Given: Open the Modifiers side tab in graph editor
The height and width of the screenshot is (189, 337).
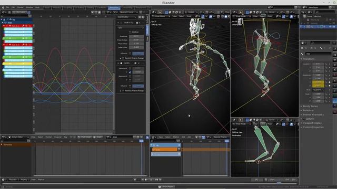Looking at the screenshot, I should (147, 30).
